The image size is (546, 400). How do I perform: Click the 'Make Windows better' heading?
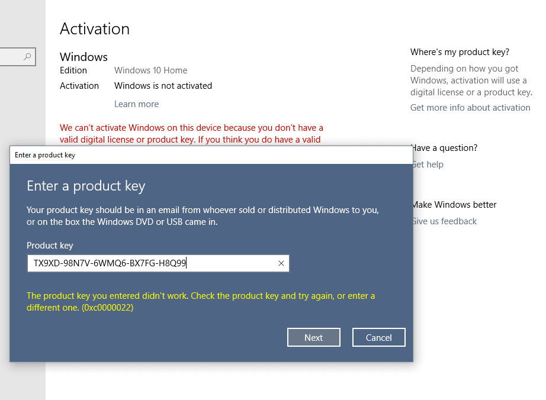pos(455,205)
